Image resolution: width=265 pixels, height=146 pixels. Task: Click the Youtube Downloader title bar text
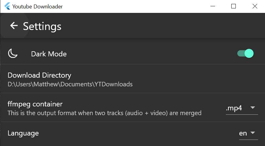(x=38, y=6)
